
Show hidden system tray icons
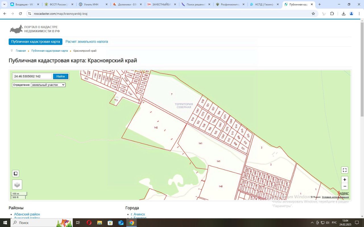[312, 223]
